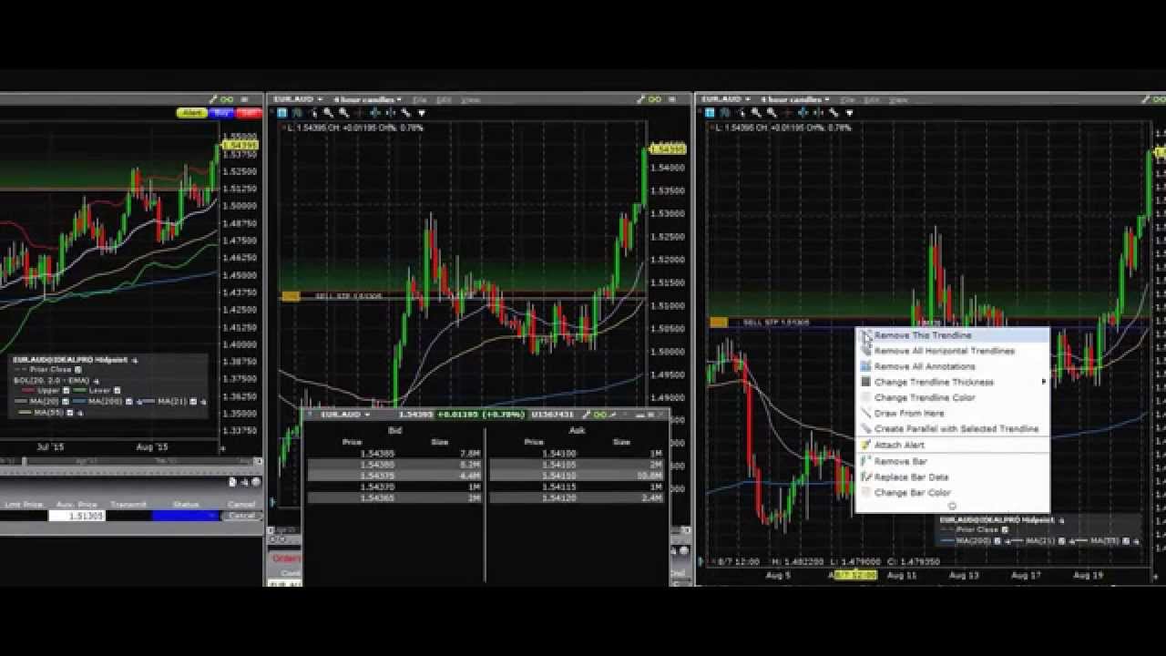The height and width of the screenshot is (656, 1166).
Task: Toggle Prior Close checkbox in right chart legend
Action: click(1005, 530)
